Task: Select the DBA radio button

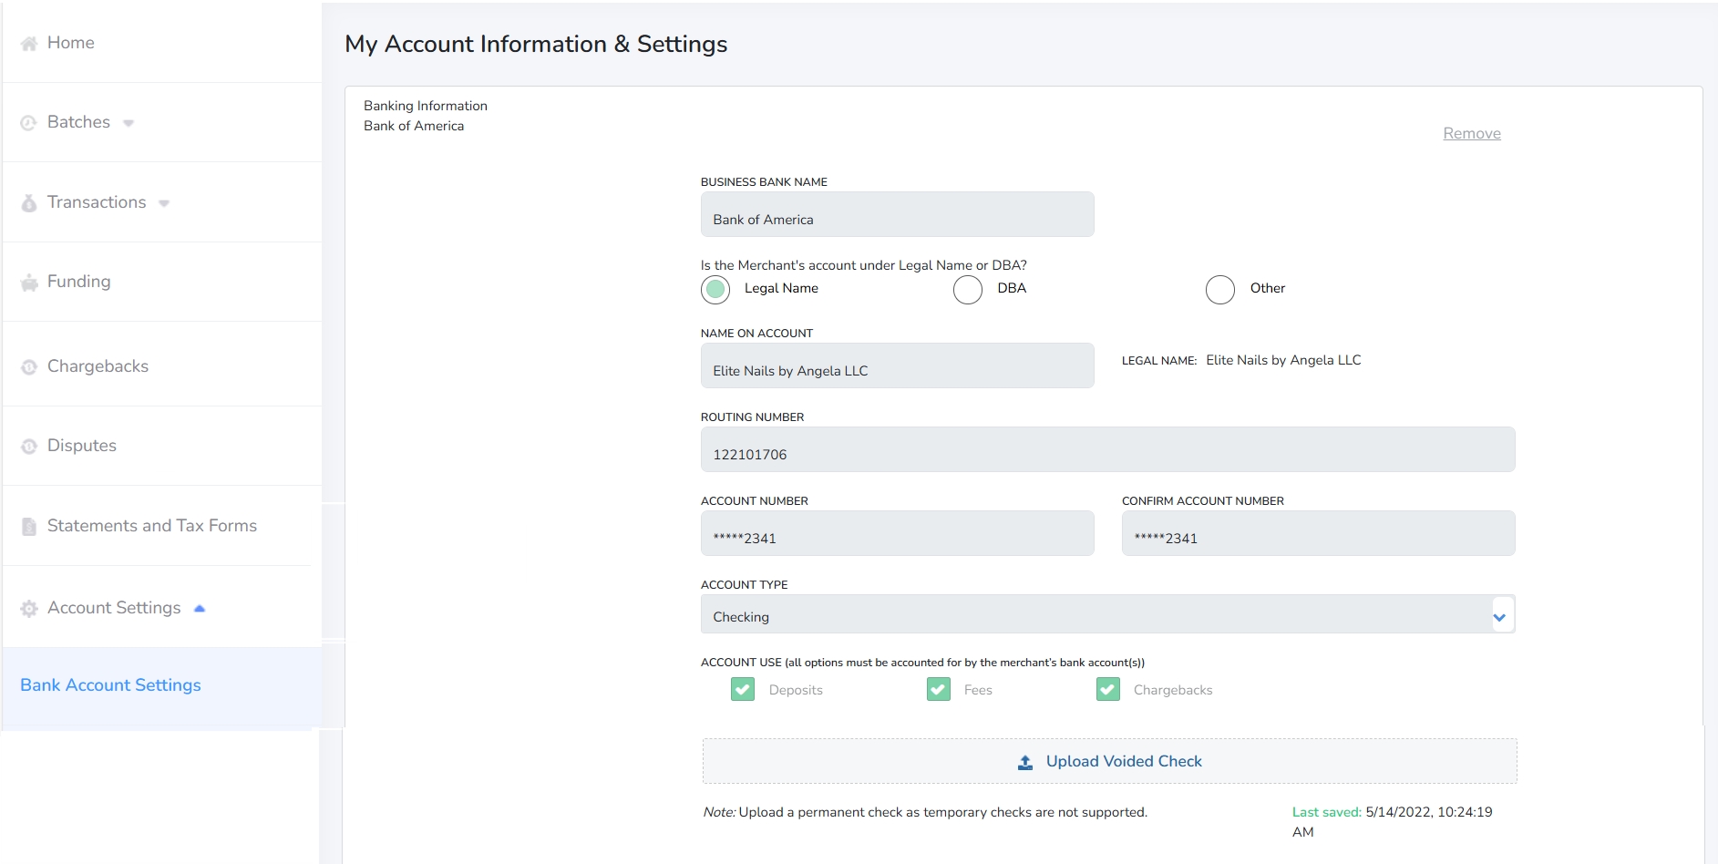Action: click(967, 290)
